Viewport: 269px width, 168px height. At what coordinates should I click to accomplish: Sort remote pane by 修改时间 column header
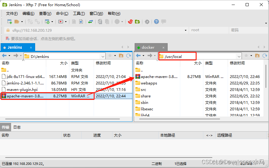(x=245, y=63)
